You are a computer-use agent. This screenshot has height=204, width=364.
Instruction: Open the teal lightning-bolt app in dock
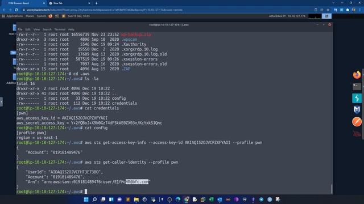click(x=357, y=98)
